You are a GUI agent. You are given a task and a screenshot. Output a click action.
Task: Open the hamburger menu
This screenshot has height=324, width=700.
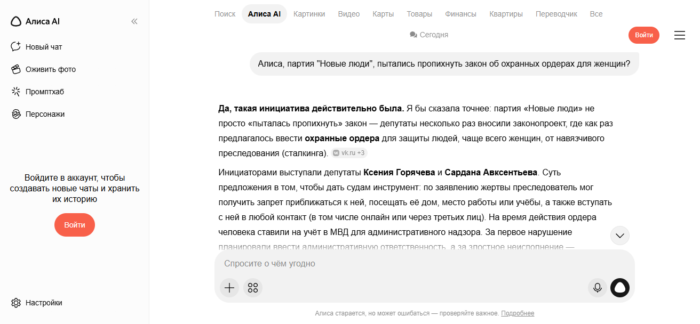pos(680,35)
